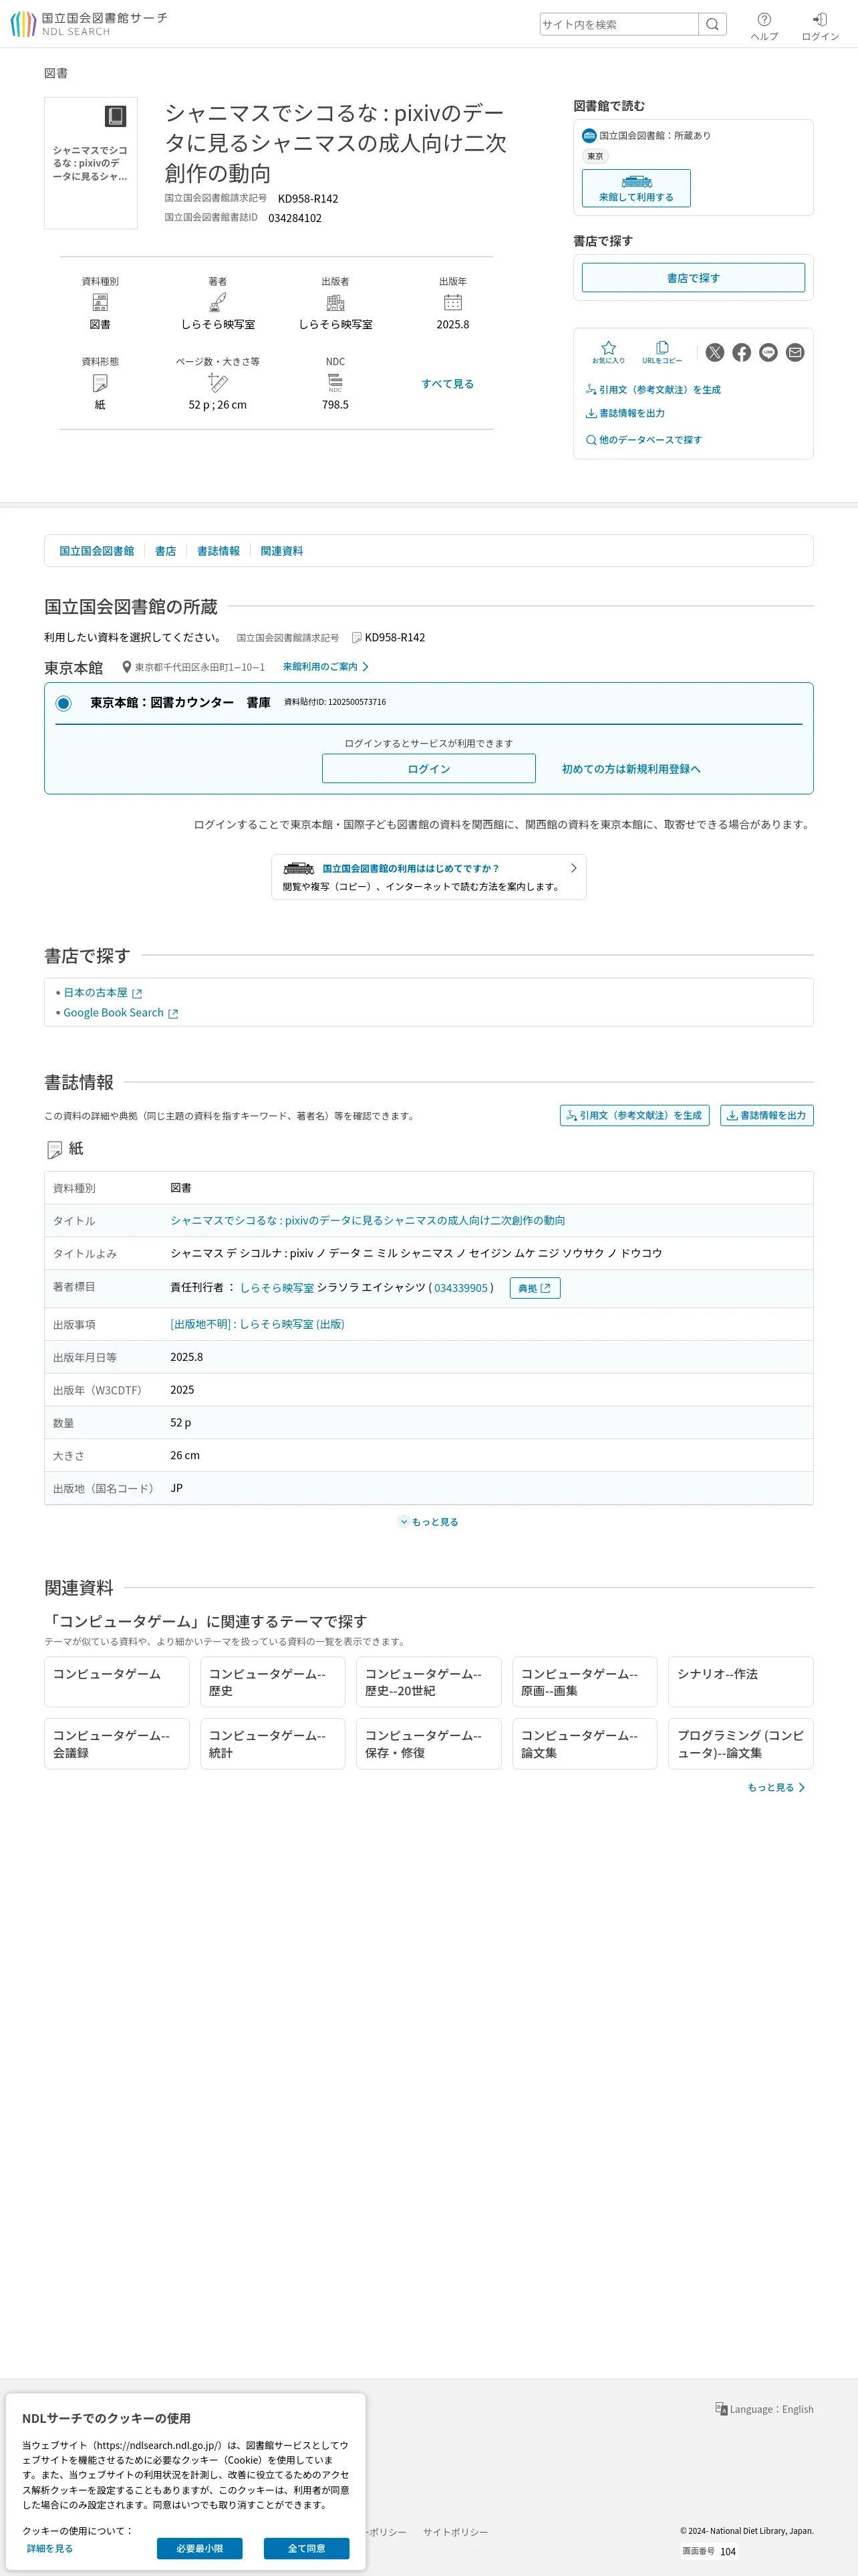The height and width of the screenshot is (2576, 858).
Task: Click the book cover thumbnail
Action: (91, 163)
